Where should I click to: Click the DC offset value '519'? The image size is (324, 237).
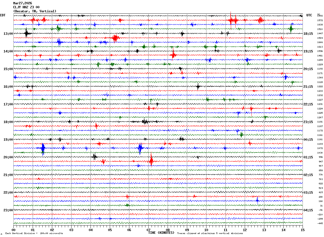point(321,188)
